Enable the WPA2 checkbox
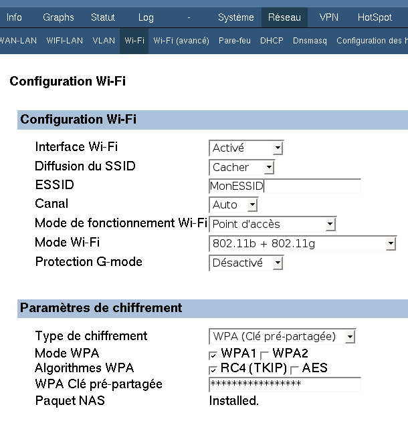This screenshot has width=408, height=423. click(264, 356)
